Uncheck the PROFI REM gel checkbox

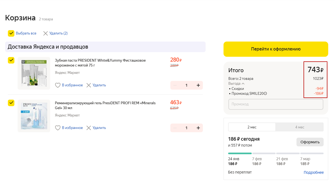point(11,103)
